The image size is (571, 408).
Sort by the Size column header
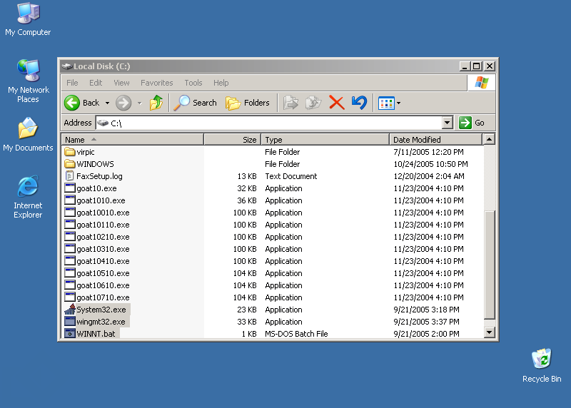point(233,140)
